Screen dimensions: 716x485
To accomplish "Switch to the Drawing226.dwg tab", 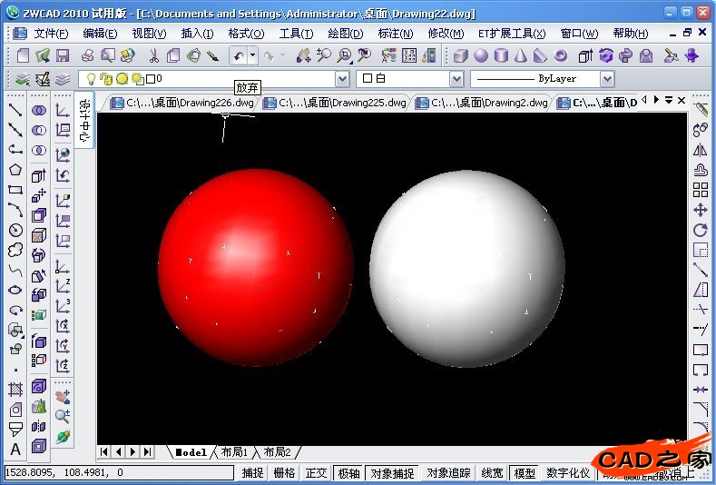I will (x=182, y=103).
